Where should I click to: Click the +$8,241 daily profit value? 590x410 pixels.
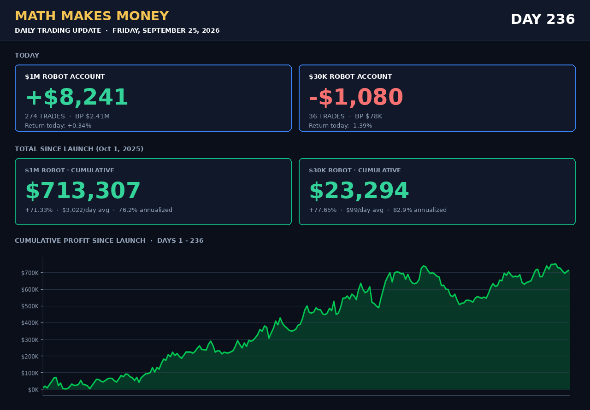pos(77,98)
